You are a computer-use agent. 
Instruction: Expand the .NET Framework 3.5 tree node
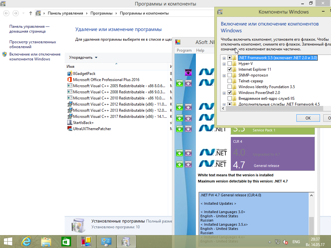[x=224, y=58]
